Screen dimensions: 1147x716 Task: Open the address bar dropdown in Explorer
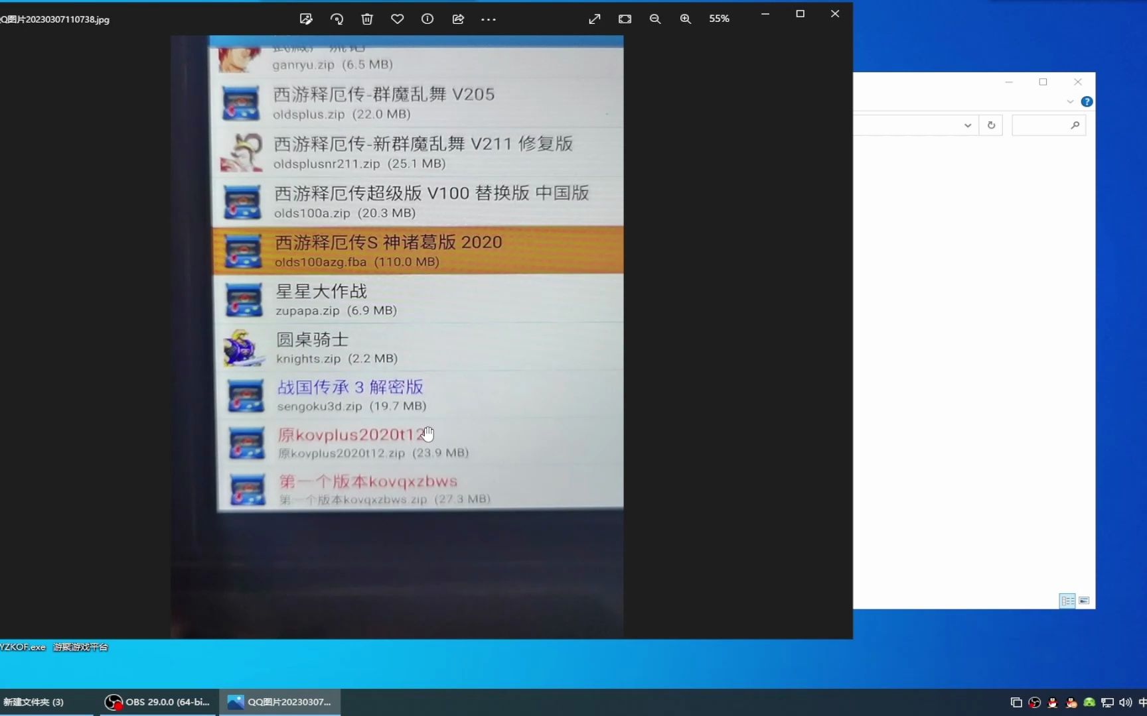pos(968,125)
